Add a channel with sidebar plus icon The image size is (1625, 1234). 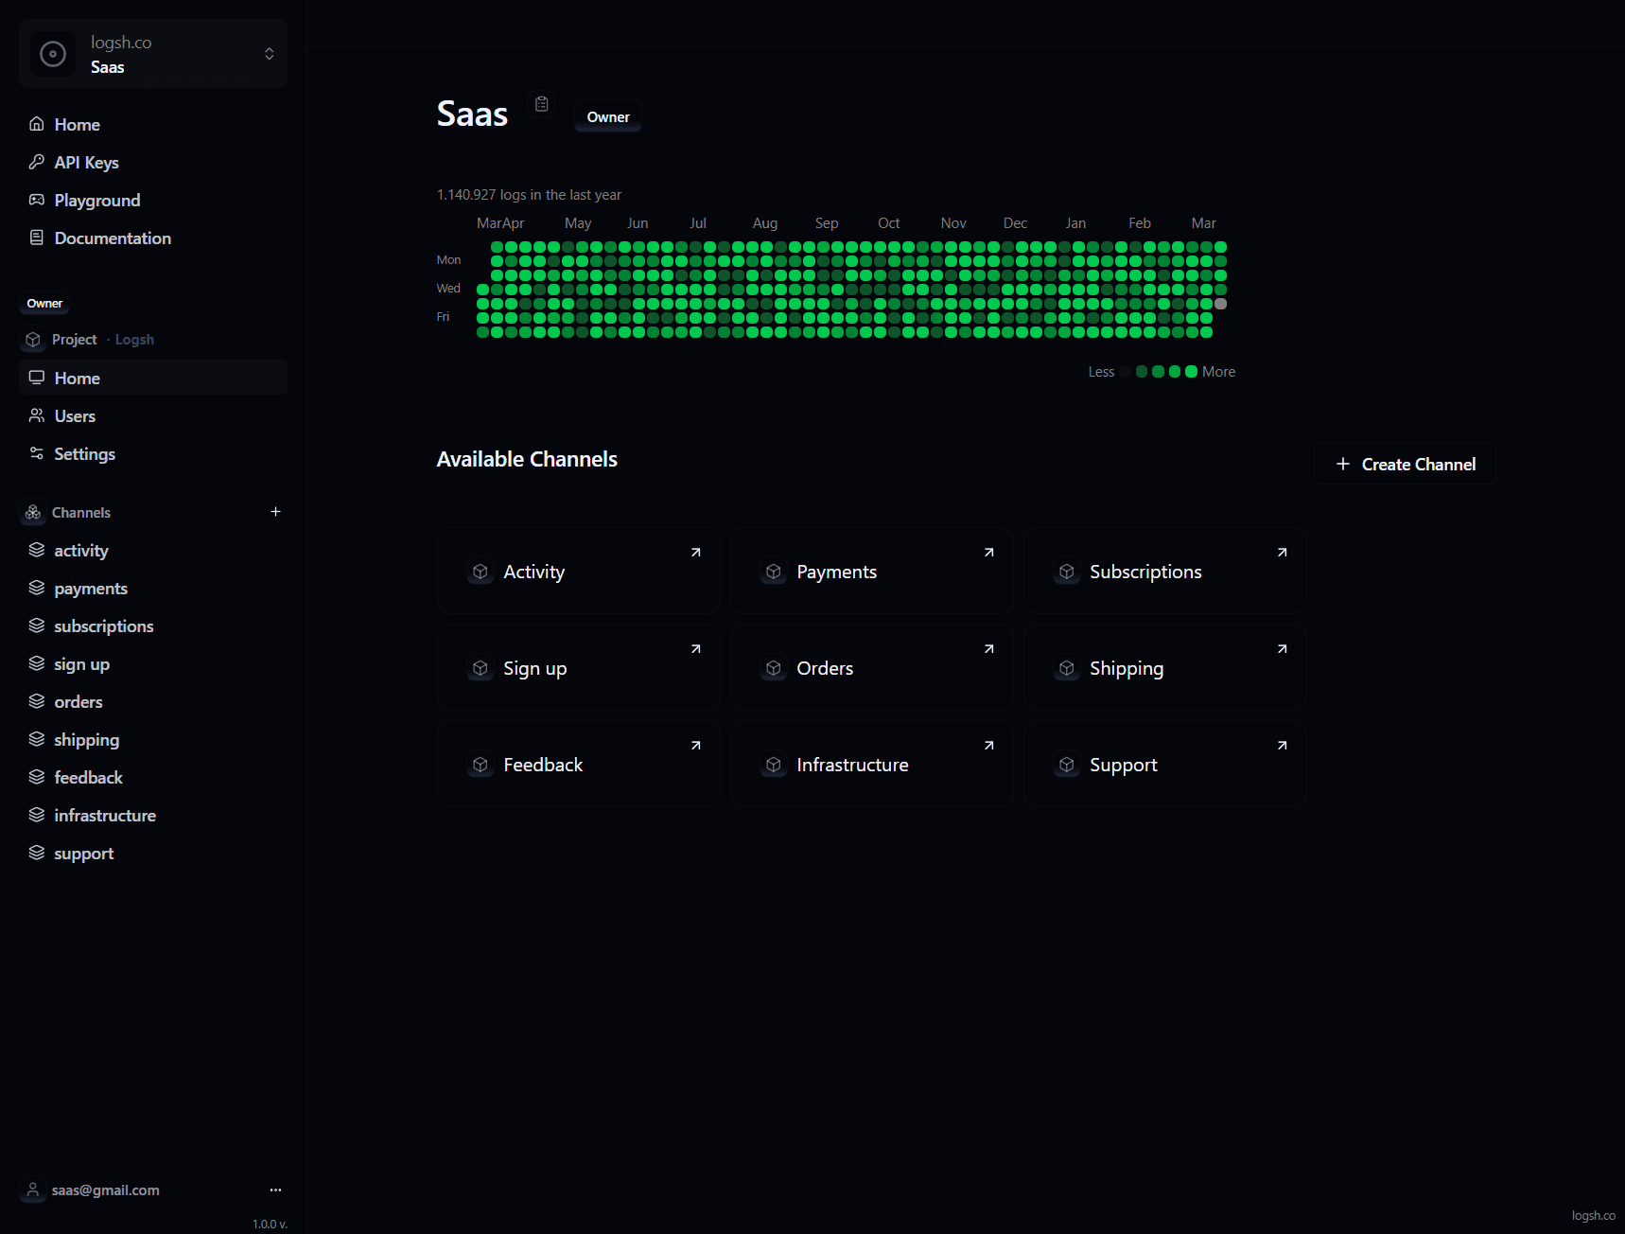275,512
